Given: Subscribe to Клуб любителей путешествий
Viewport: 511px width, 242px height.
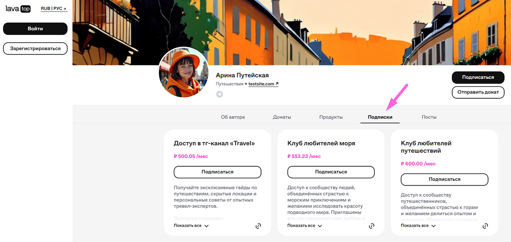Looking at the screenshot, I should pyautogui.click(x=445, y=179).
